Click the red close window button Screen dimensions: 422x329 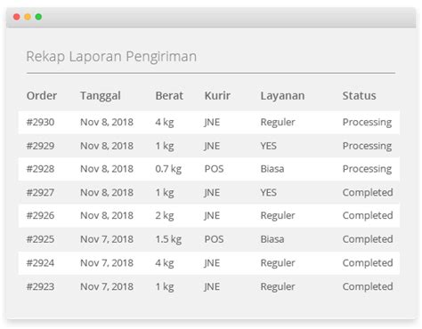tap(17, 17)
